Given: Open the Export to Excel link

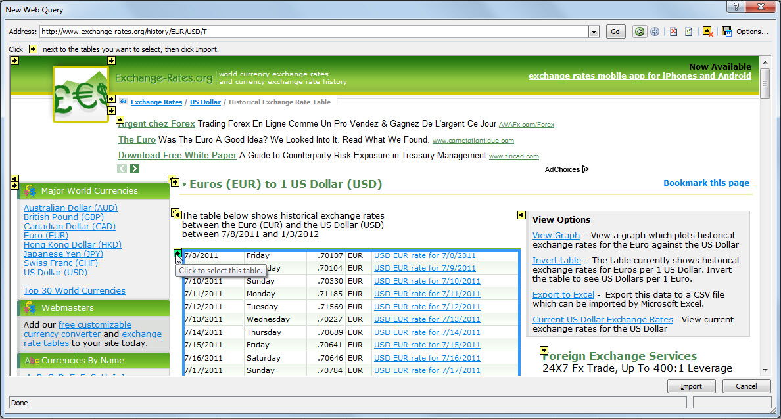Looking at the screenshot, I should 563,295.
